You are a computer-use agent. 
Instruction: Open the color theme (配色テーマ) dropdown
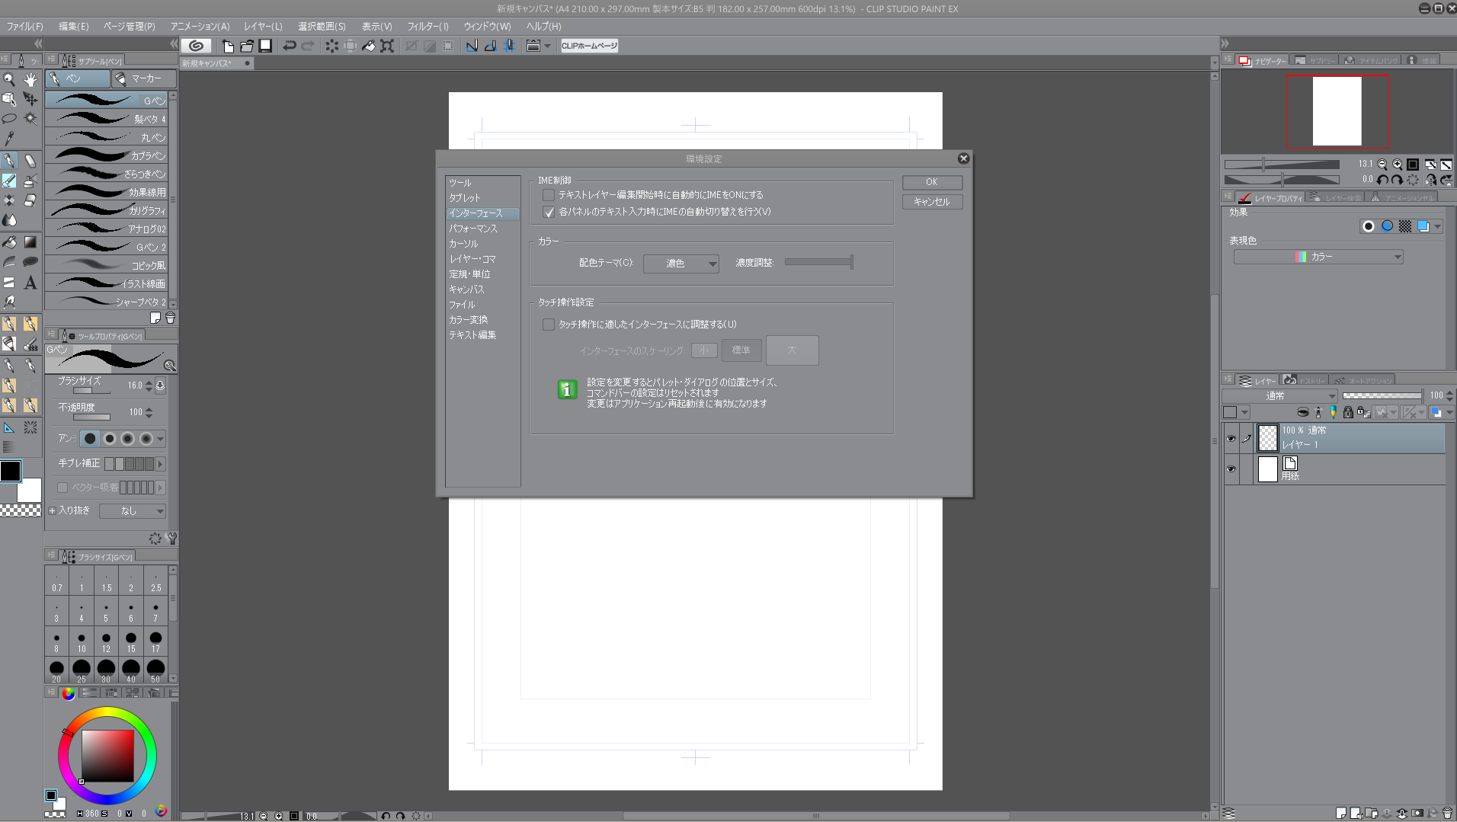tap(680, 264)
